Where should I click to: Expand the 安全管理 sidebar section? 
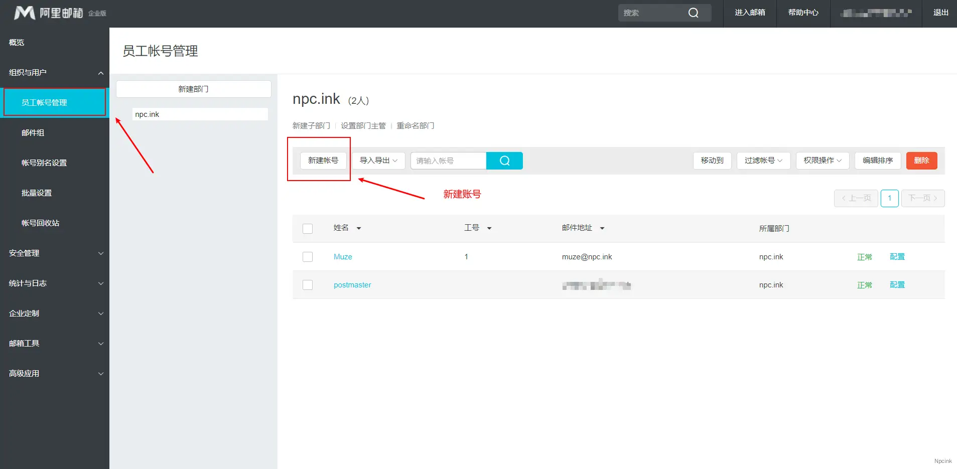coord(101,253)
